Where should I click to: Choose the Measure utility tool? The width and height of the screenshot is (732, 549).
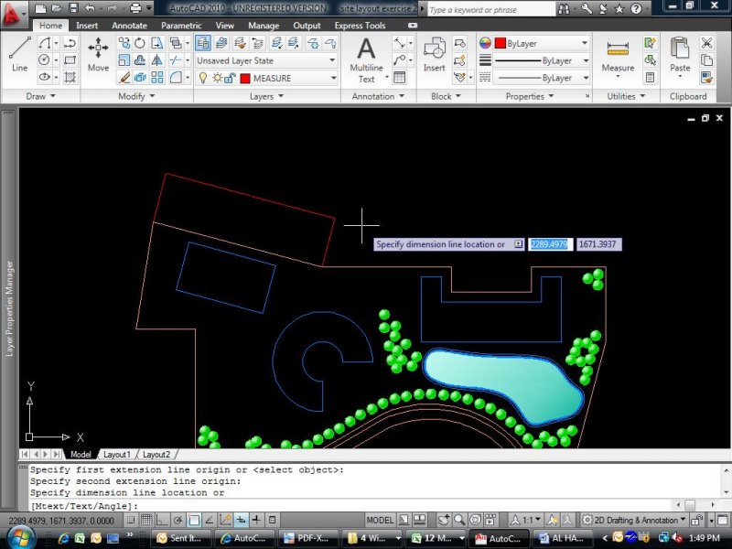[618, 55]
